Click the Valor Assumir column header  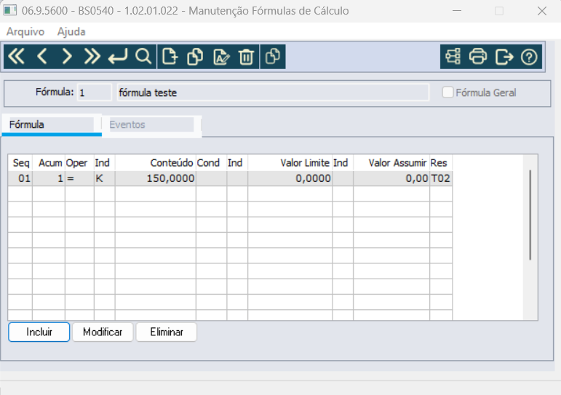coord(391,163)
